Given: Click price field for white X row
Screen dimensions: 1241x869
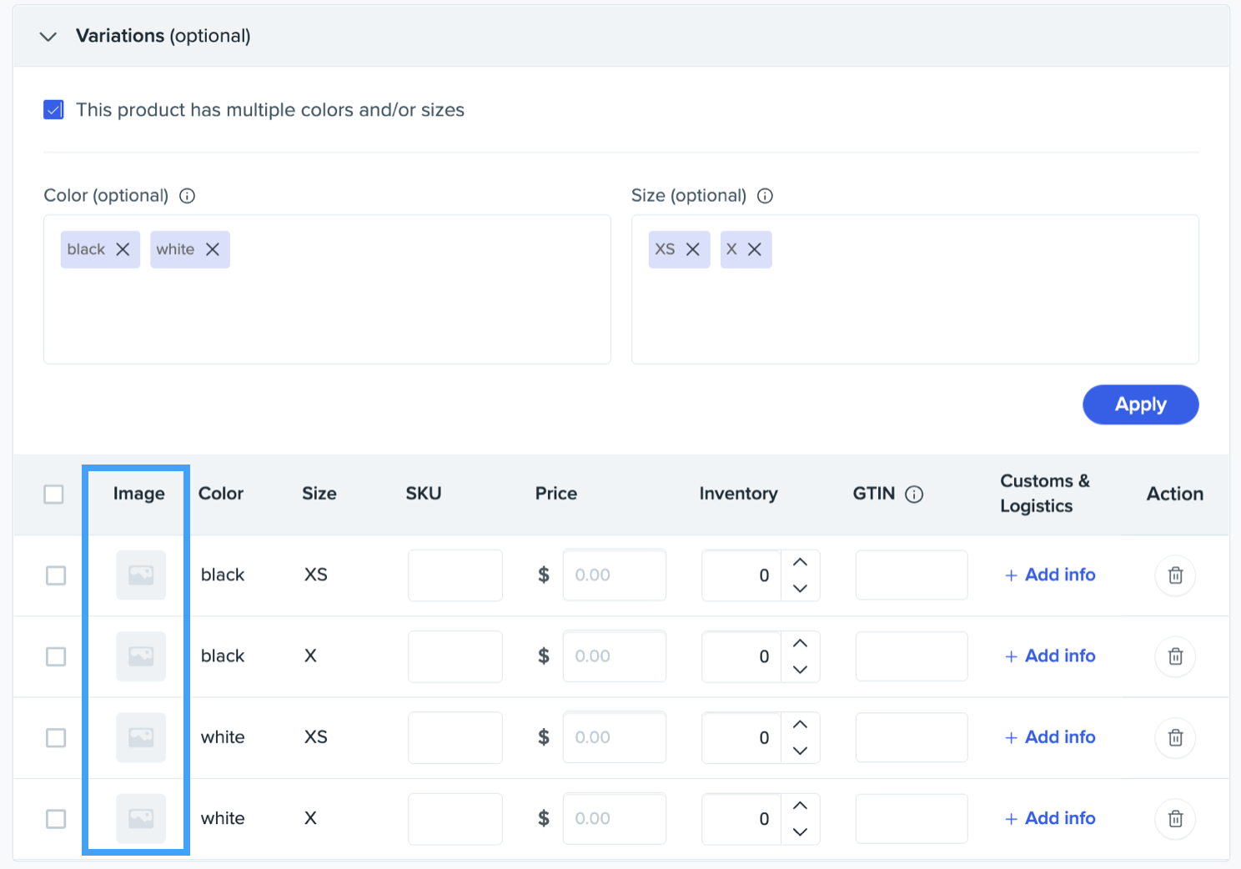Looking at the screenshot, I should click(614, 819).
